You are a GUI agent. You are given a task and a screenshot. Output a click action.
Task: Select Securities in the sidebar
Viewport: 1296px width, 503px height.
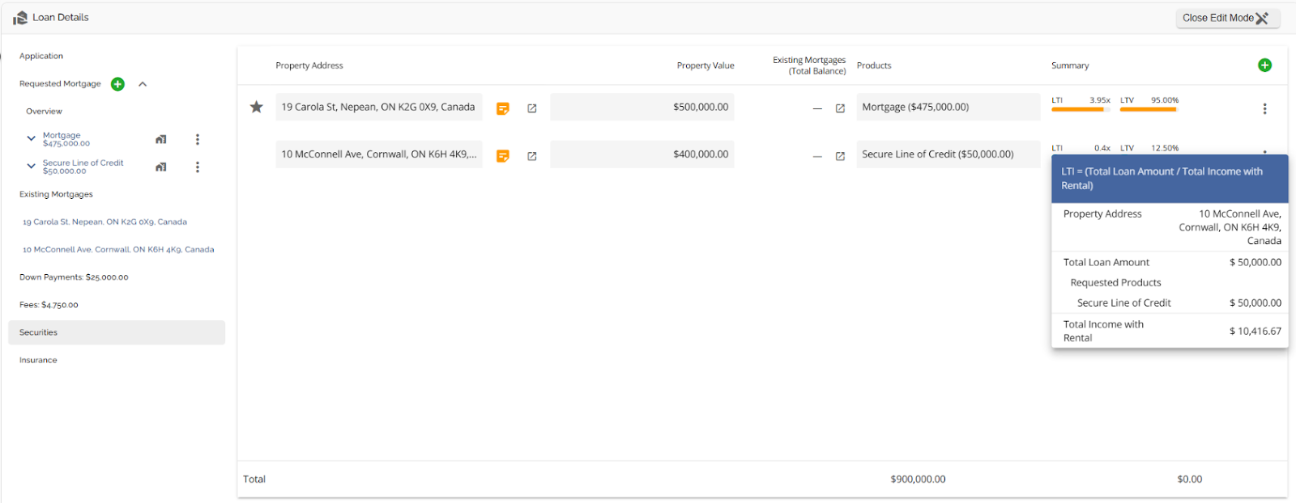click(117, 332)
